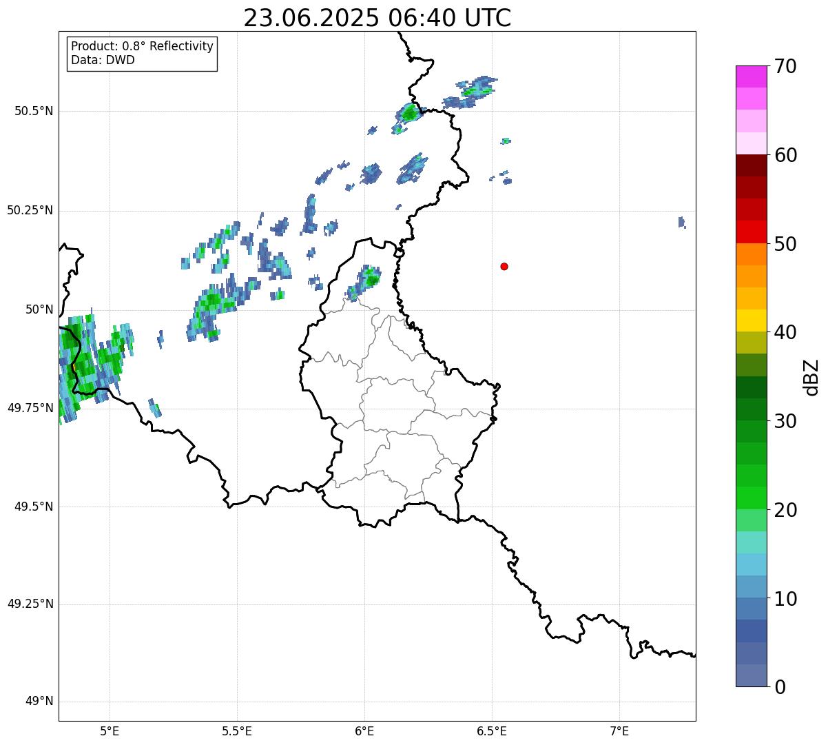This screenshot has height=745, width=828.
Task: Click the "6°E" longitude label
Action: click(364, 731)
